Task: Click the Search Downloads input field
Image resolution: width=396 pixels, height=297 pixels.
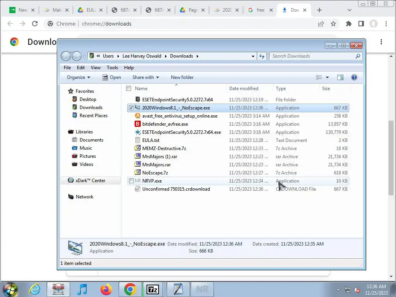Action: click(312, 56)
